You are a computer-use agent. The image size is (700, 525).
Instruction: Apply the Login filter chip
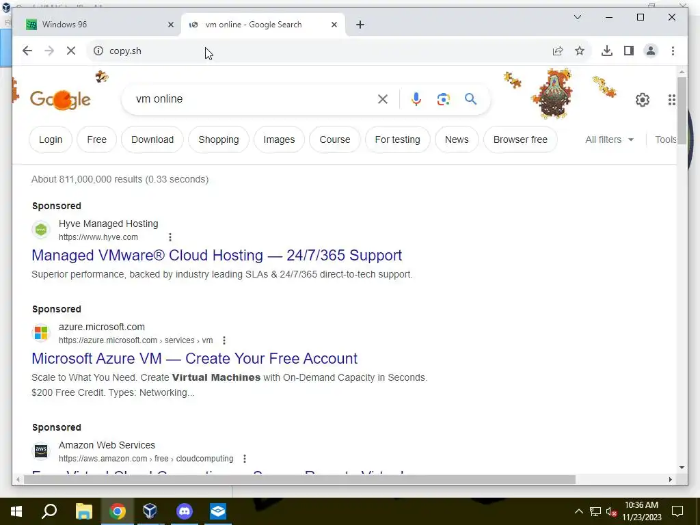pyautogui.click(x=51, y=139)
